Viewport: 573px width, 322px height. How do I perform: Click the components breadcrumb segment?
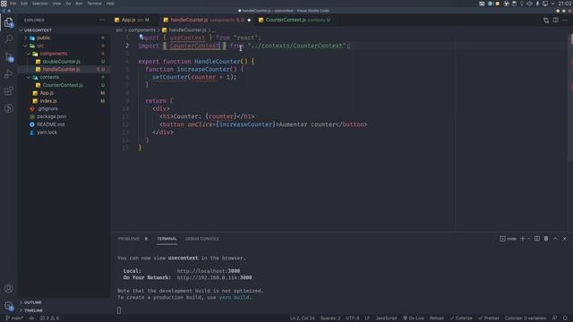click(141, 30)
